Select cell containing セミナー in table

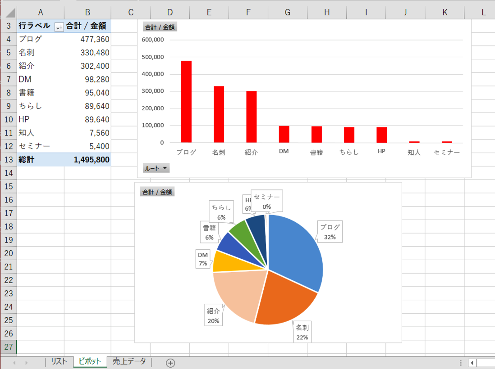coord(41,146)
